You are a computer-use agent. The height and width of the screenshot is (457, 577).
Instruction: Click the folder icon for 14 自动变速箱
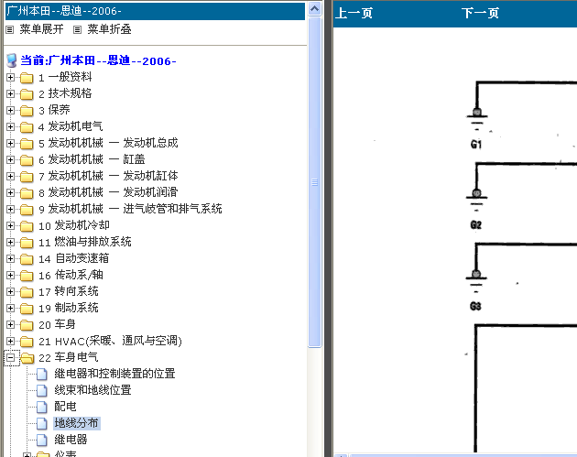point(27,259)
